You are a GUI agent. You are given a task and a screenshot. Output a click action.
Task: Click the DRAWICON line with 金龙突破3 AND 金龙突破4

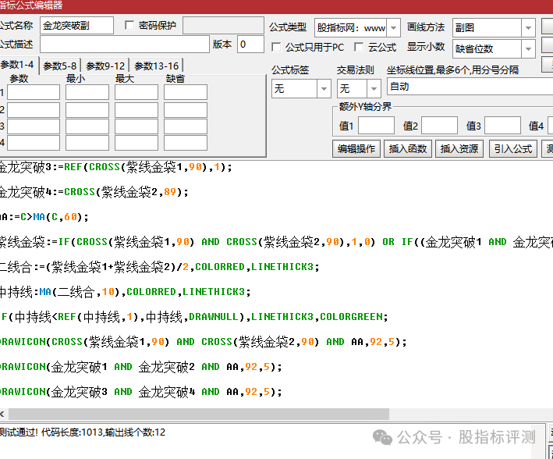(140, 392)
